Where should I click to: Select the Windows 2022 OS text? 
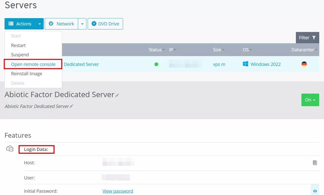[x=265, y=64]
